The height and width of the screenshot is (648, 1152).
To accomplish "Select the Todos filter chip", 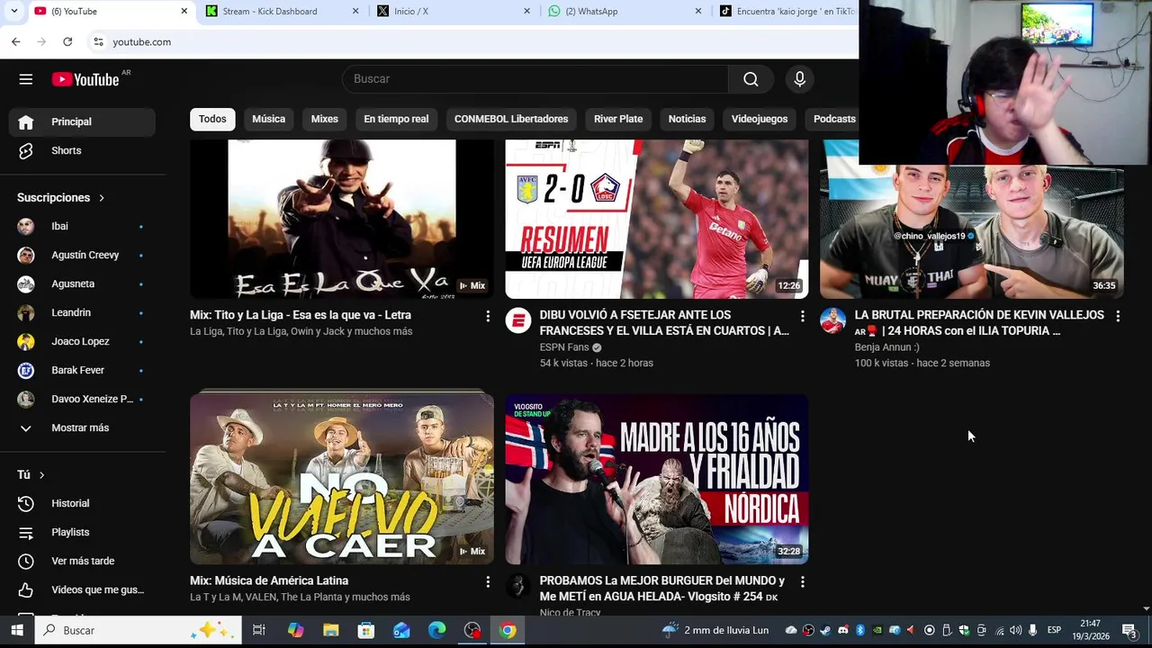I will pyautogui.click(x=212, y=119).
